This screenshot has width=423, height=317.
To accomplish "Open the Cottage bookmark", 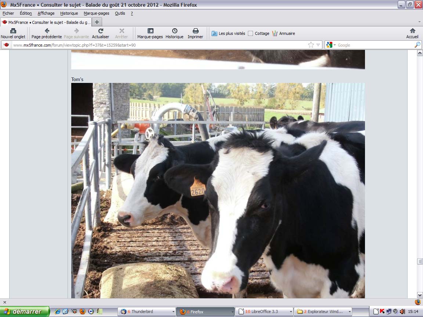I will click(x=259, y=33).
